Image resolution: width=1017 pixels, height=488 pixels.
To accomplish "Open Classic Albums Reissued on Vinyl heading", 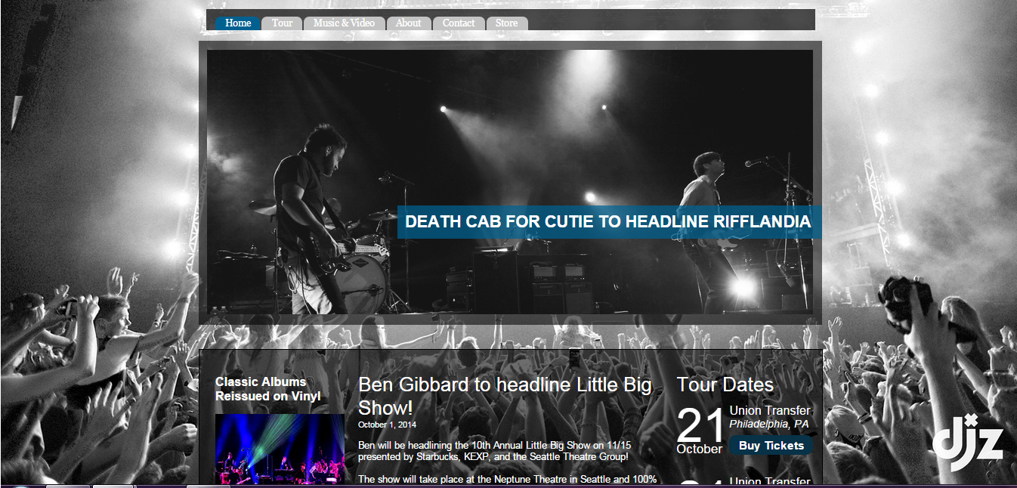I will (x=268, y=389).
